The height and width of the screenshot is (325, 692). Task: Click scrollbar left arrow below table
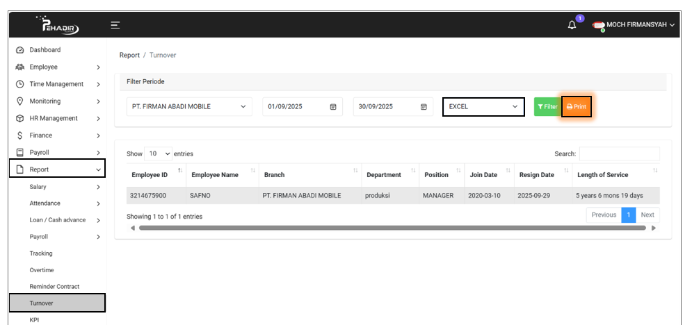pos(132,228)
